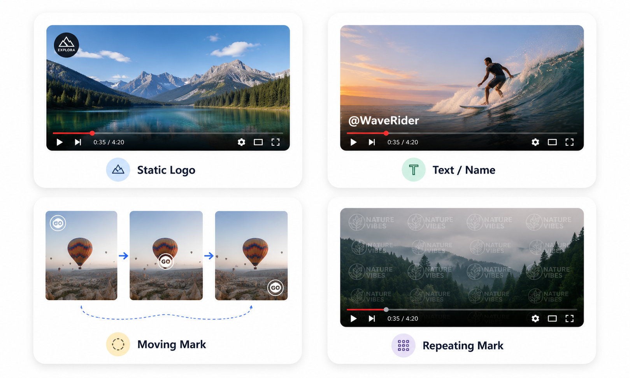Skip to next in forest video player
Viewport: 630px width, 378px height.
[x=372, y=318]
